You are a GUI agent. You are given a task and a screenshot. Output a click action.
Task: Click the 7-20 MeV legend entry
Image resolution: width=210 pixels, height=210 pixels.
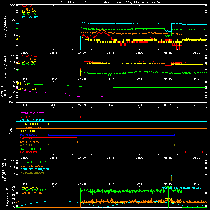pyautogui.click(x=28, y=64)
